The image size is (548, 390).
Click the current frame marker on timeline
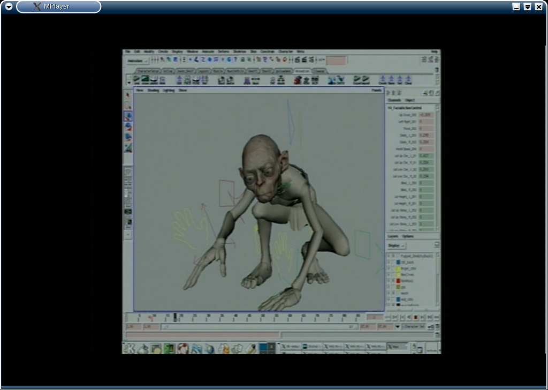[x=176, y=317]
